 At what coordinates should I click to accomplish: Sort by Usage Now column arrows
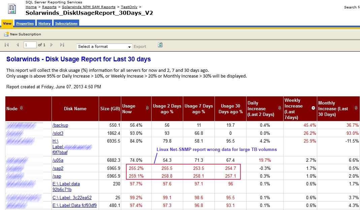(x=147, y=108)
